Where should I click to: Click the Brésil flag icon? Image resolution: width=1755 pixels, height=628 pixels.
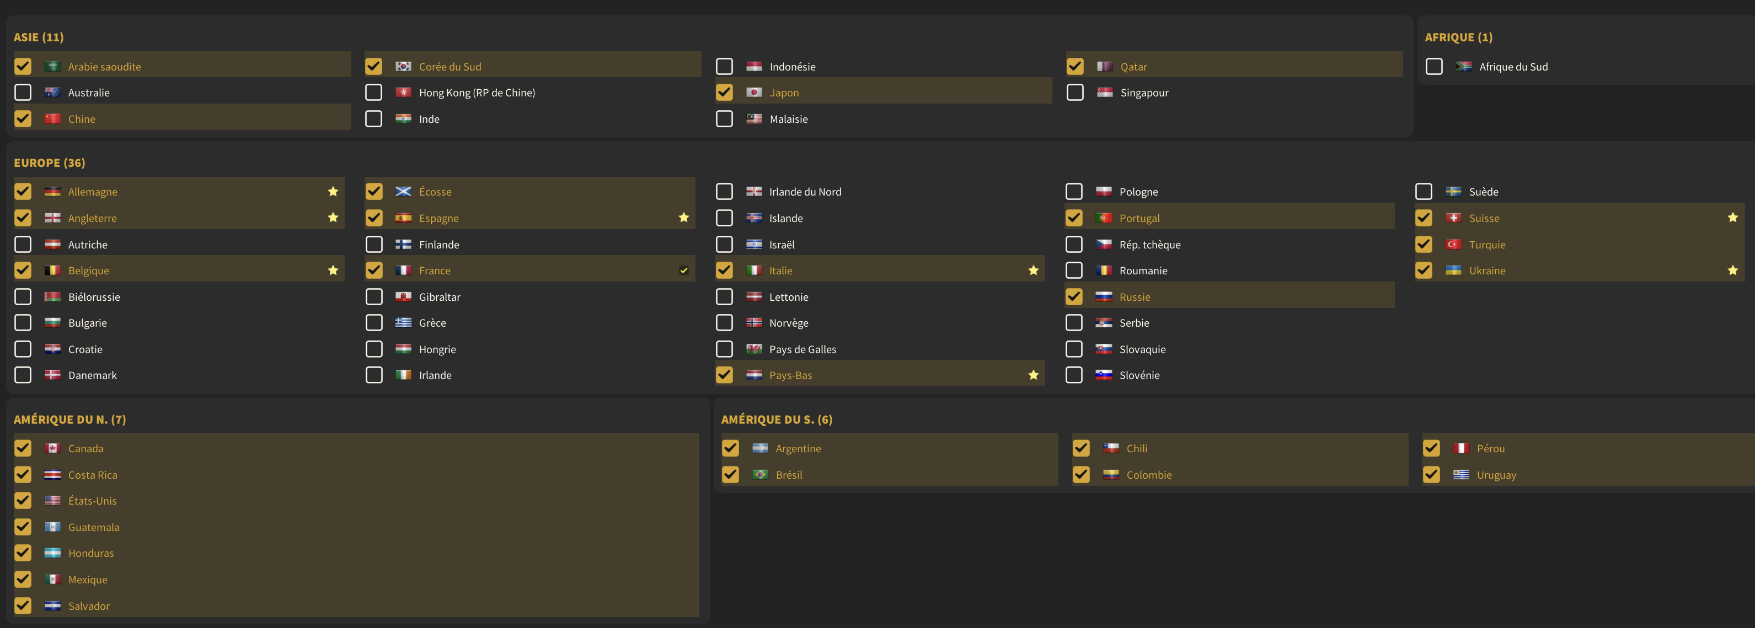761,475
